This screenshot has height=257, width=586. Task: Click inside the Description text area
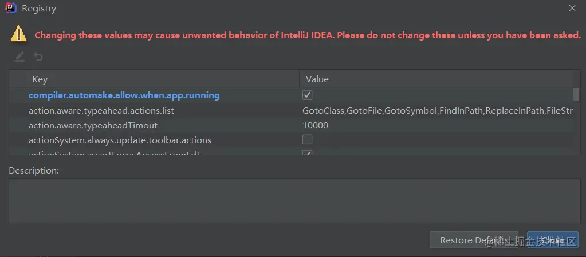(292, 200)
